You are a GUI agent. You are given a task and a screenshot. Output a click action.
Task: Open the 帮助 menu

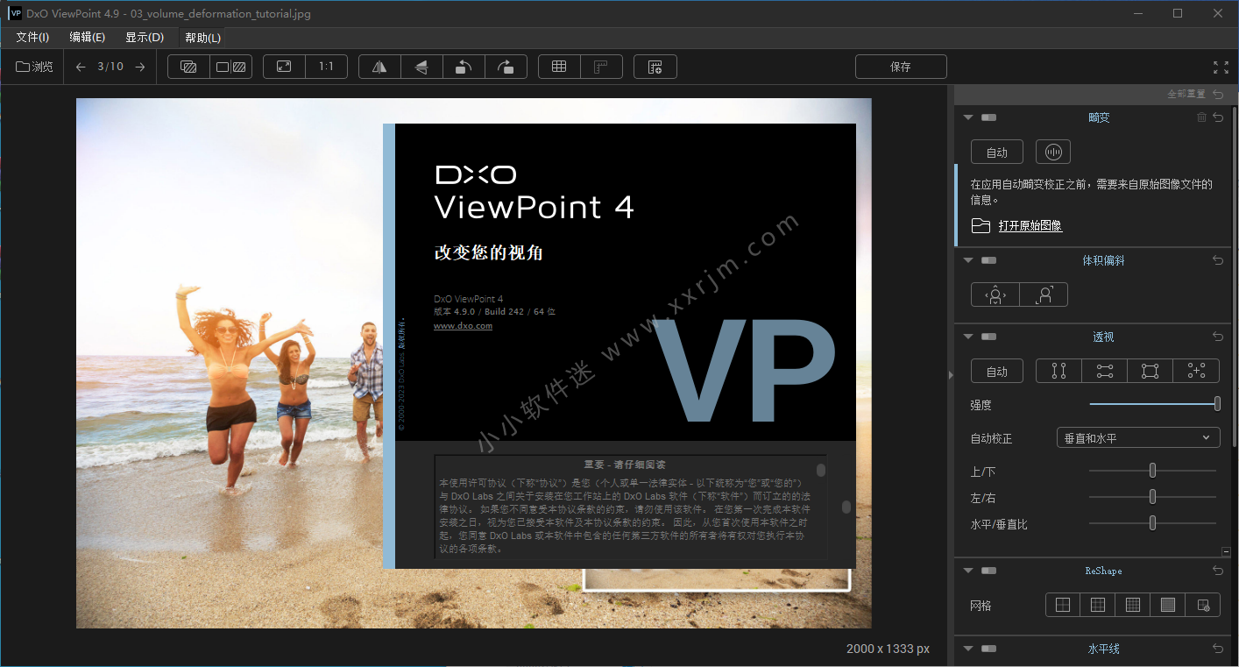(x=203, y=38)
